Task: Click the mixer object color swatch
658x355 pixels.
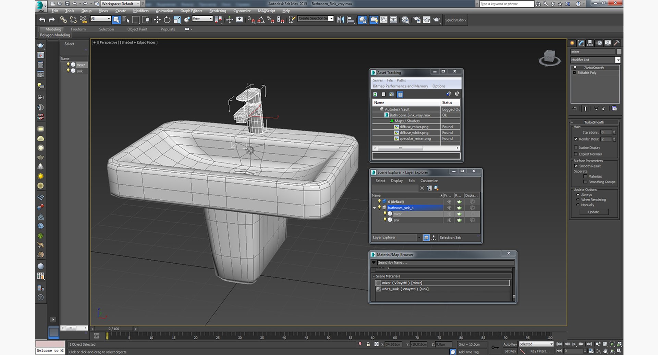Action: click(619, 52)
